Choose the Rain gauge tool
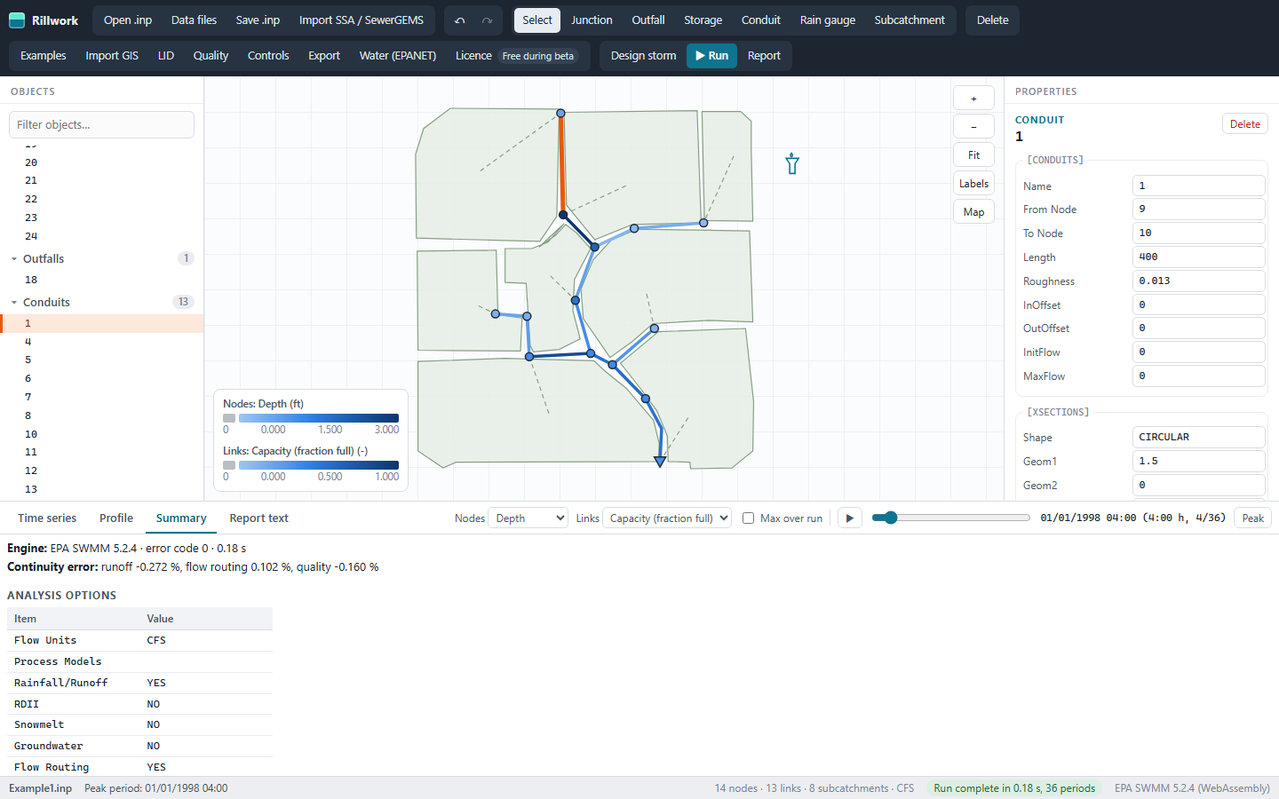The height and width of the screenshot is (799, 1279). click(x=828, y=20)
